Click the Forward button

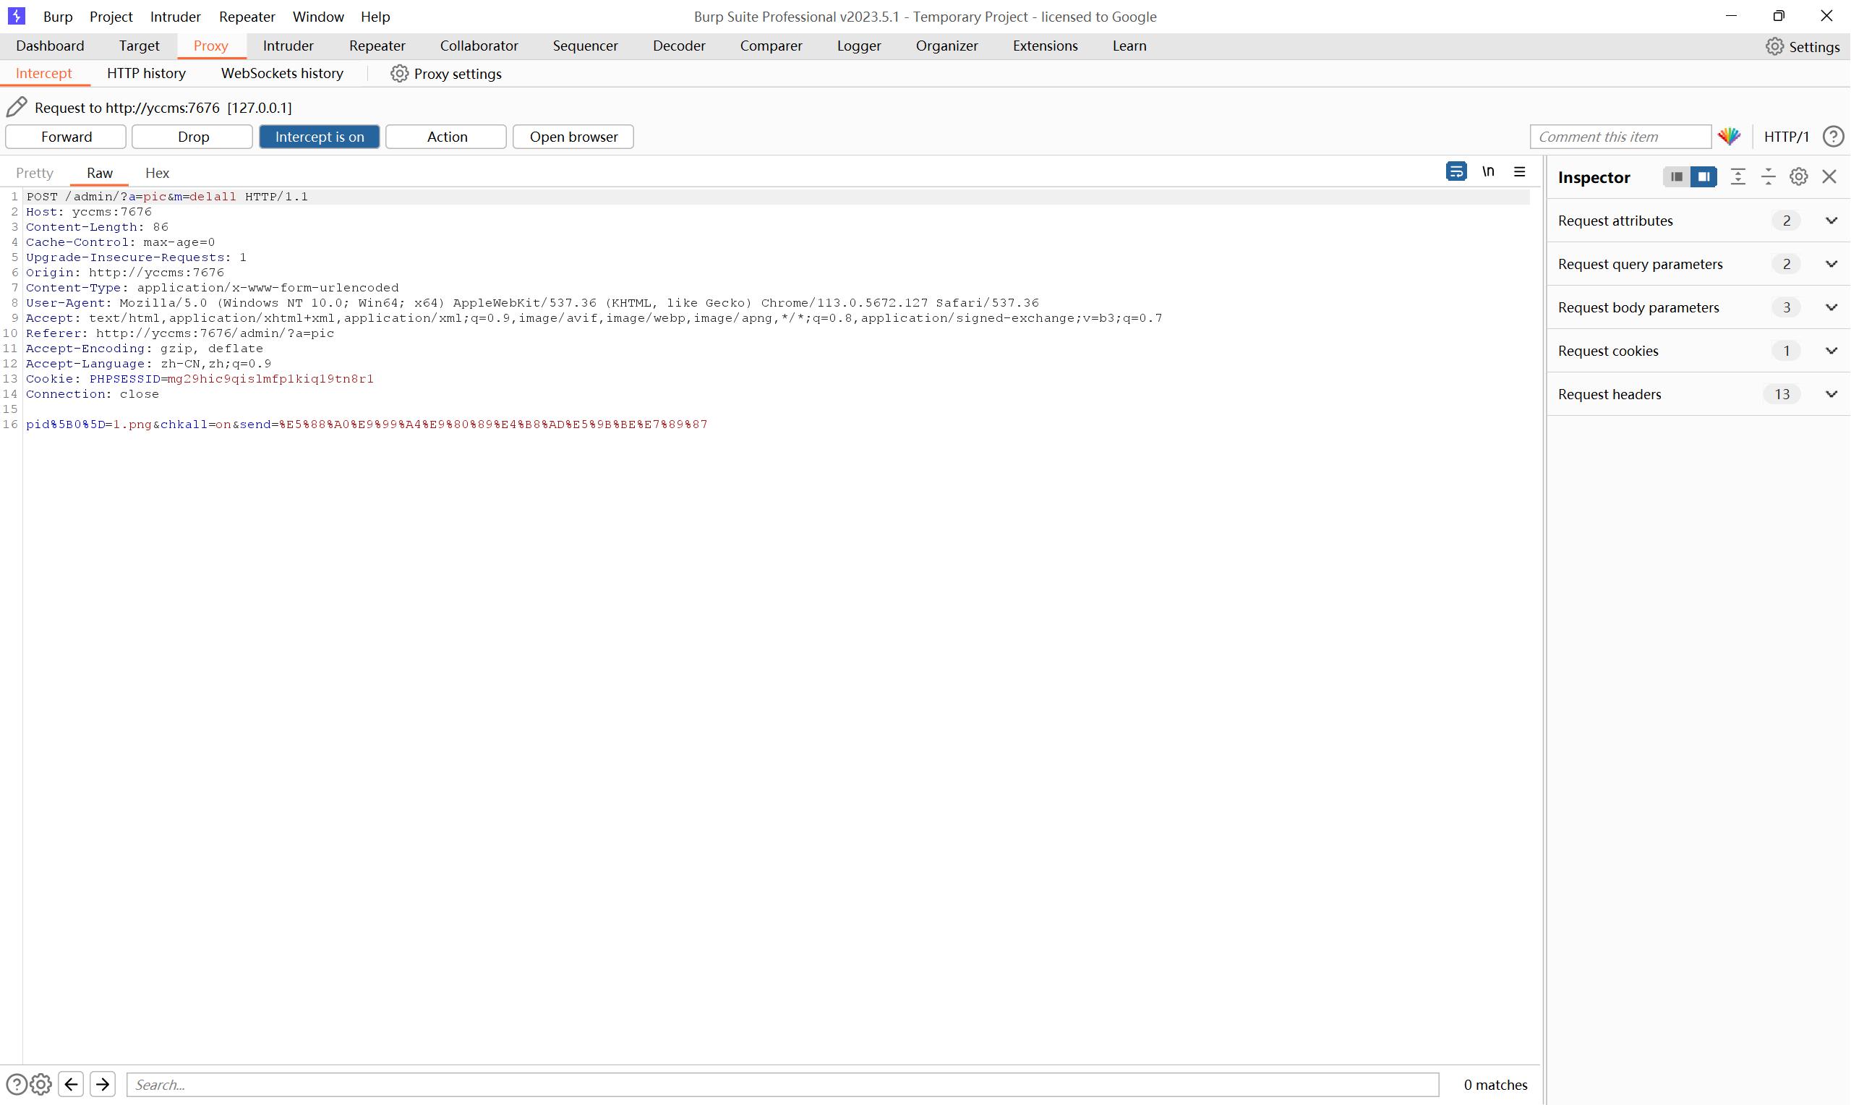click(x=67, y=137)
